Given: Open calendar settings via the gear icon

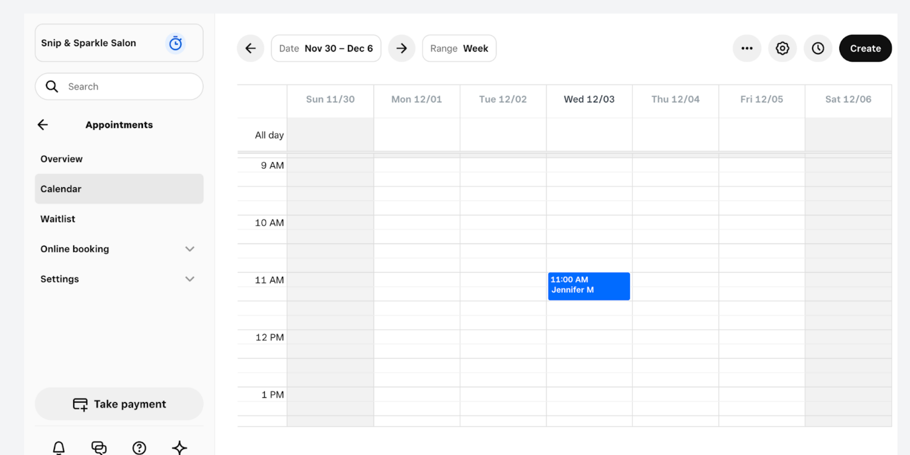Looking at the screenshot, I should pos(783,48).
